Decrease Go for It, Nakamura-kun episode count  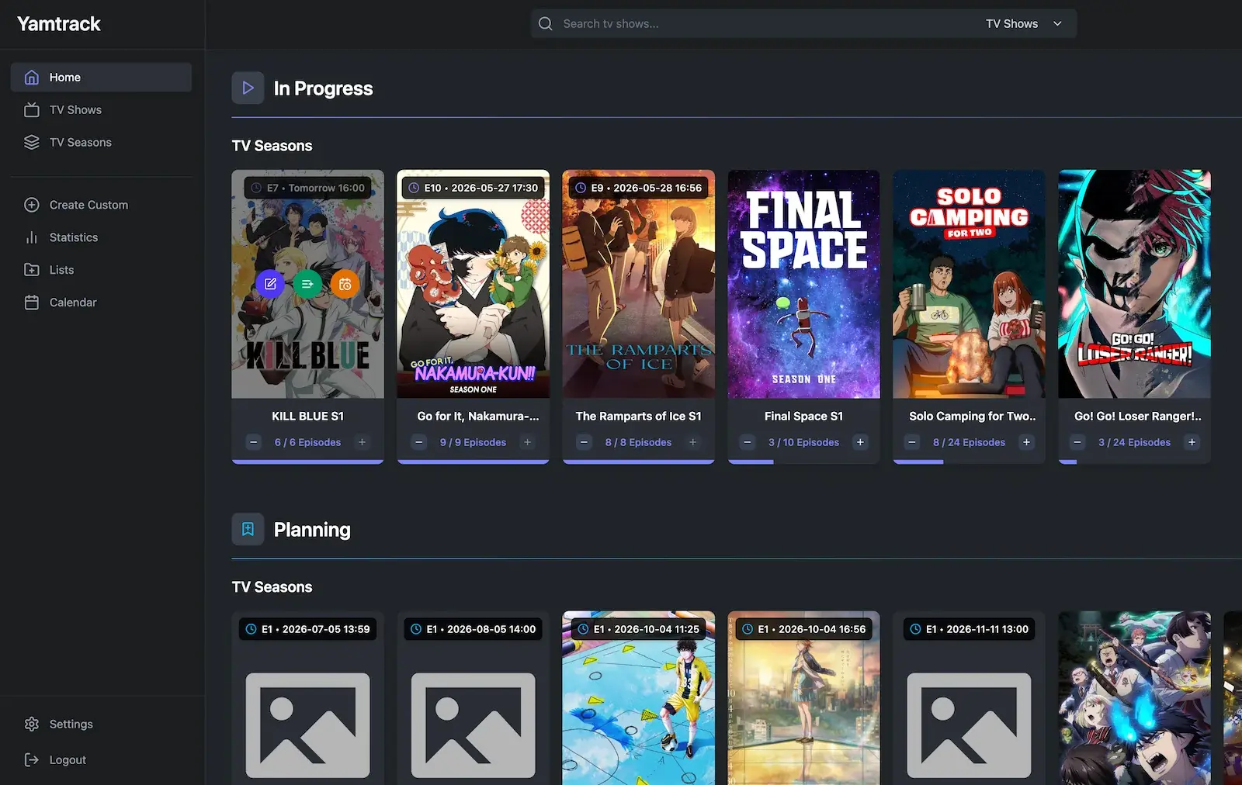(x=419, y=442)
